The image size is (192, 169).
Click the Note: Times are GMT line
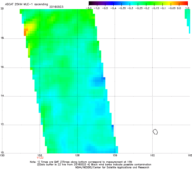pos(81,162)
